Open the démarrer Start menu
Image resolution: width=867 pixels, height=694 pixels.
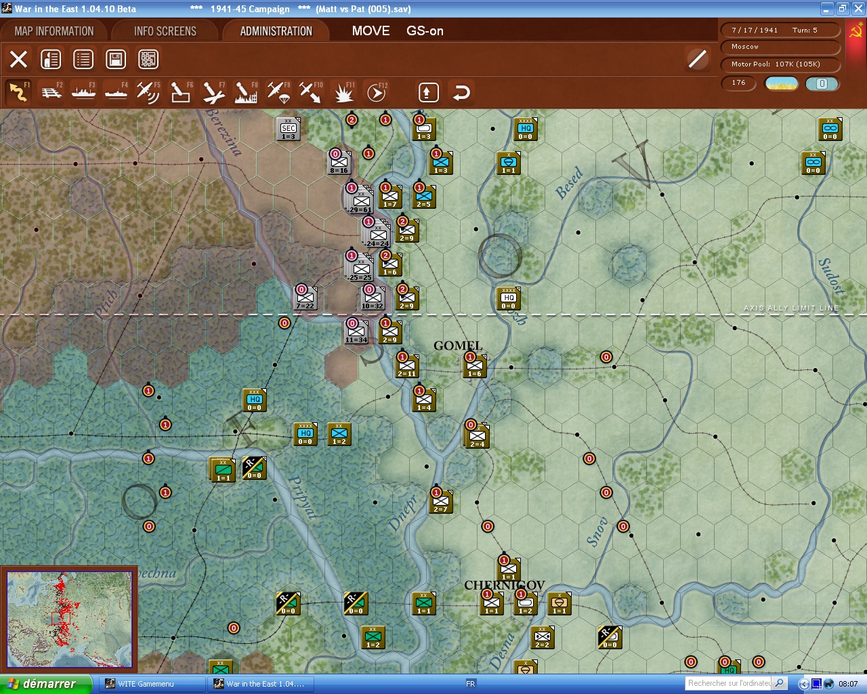click(45, 684)
